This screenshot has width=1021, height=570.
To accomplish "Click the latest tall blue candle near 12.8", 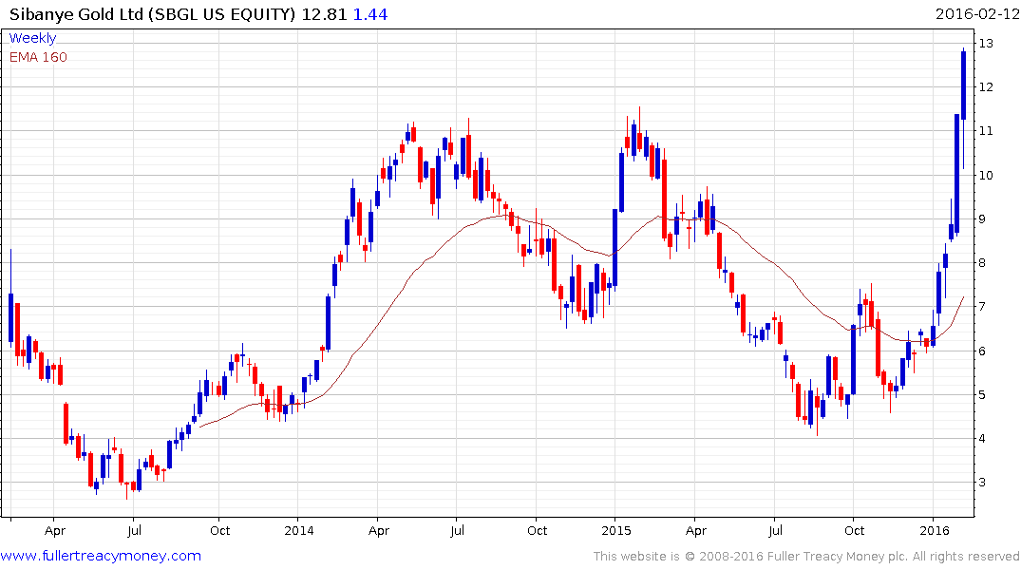I will (x=964, y=86).
